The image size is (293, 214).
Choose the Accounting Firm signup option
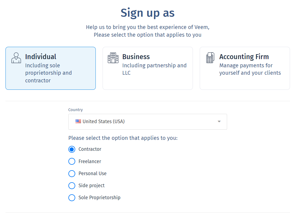point(245,68)
